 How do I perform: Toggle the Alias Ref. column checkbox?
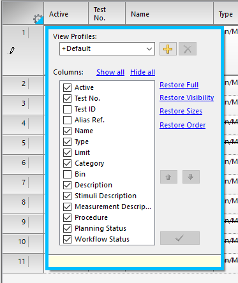click(67, 120)
